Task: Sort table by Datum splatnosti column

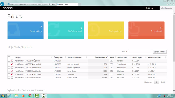Action: point(154,57)
